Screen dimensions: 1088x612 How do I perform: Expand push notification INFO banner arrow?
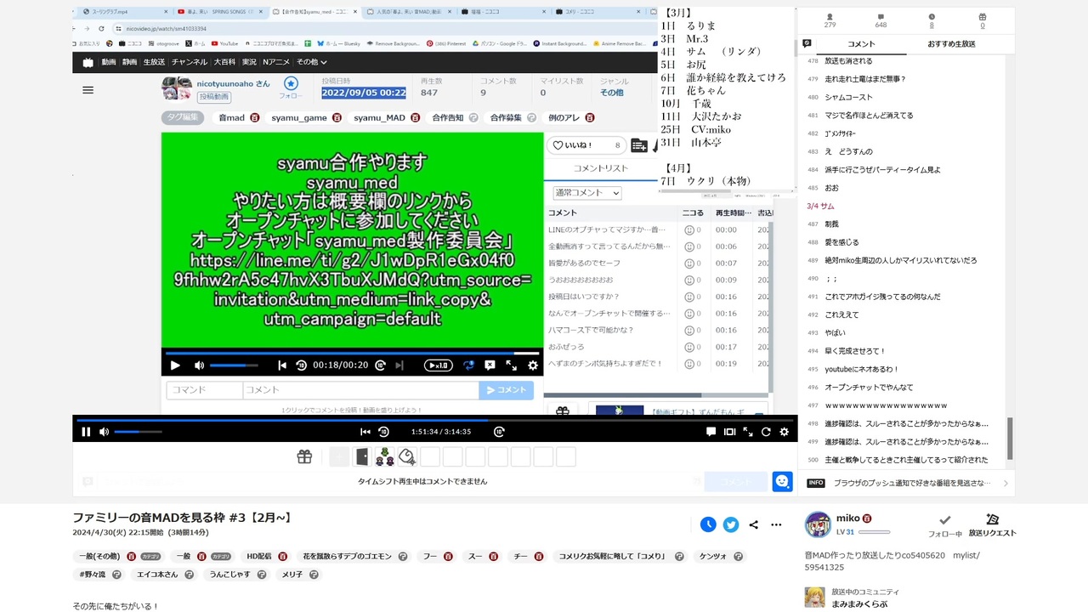click(x=1006, y=483)
